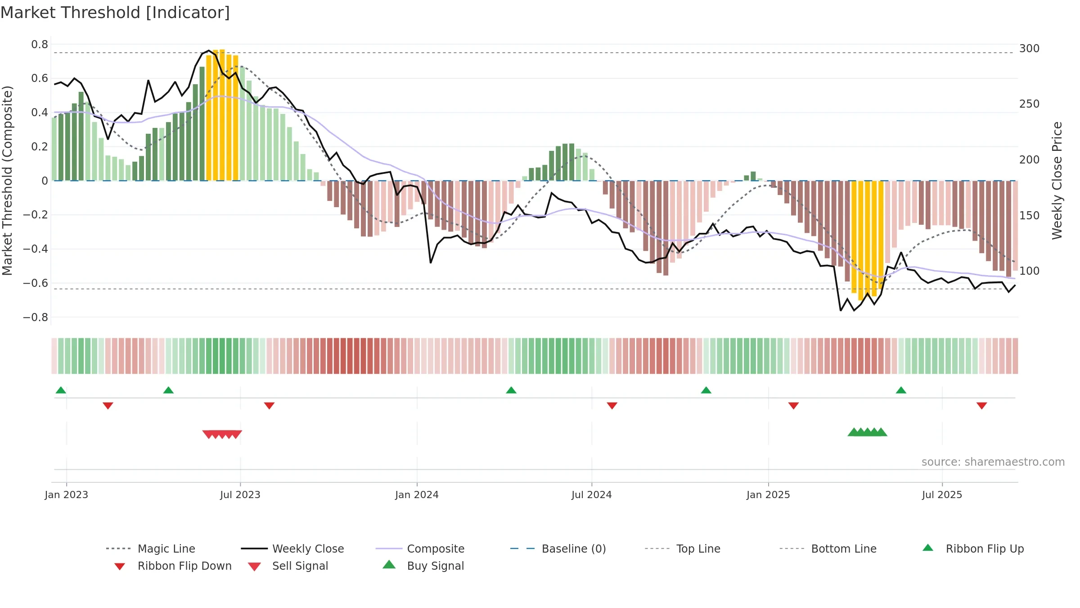Image resolution: width=1080 pixels, height=608 pixels.
Task: Click the red Sell Signal legend triangle
Action: [x=254, y=567]
